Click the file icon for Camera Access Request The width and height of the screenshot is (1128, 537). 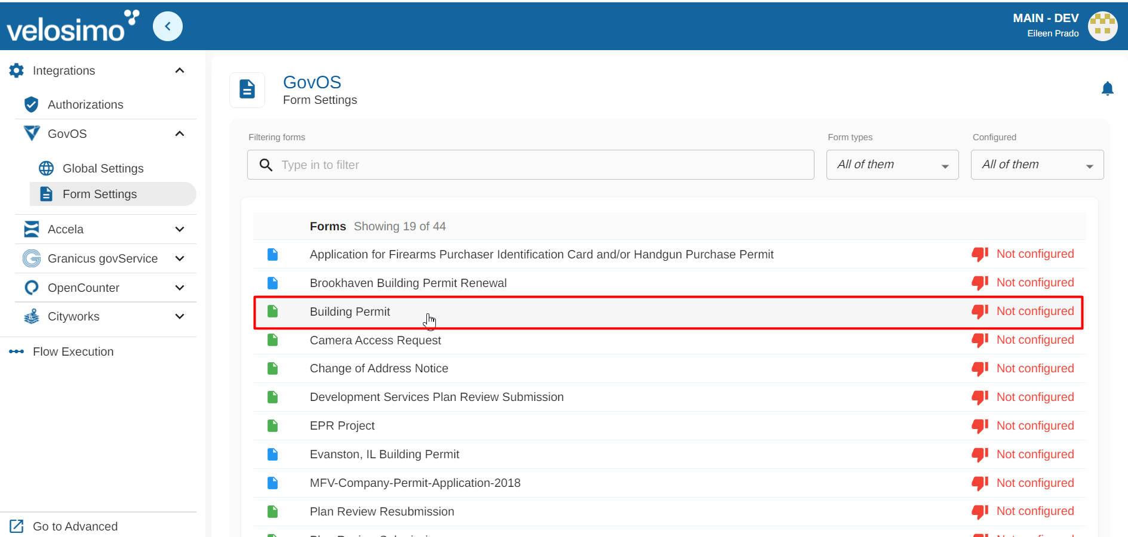pyautogui.click(x=273, y=340)
